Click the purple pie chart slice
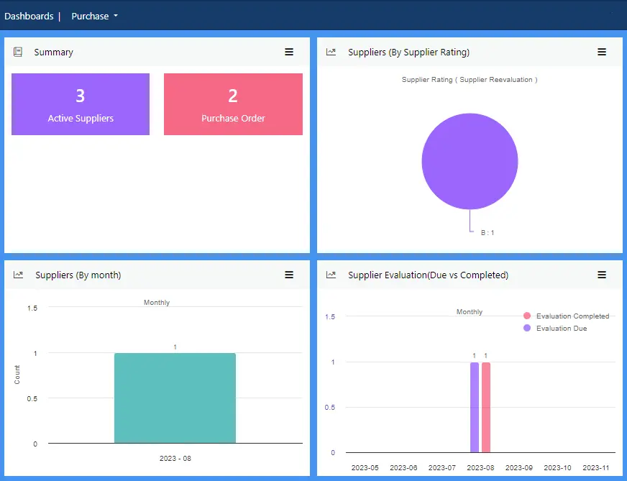The image size is (627, 481). (470, 161)
